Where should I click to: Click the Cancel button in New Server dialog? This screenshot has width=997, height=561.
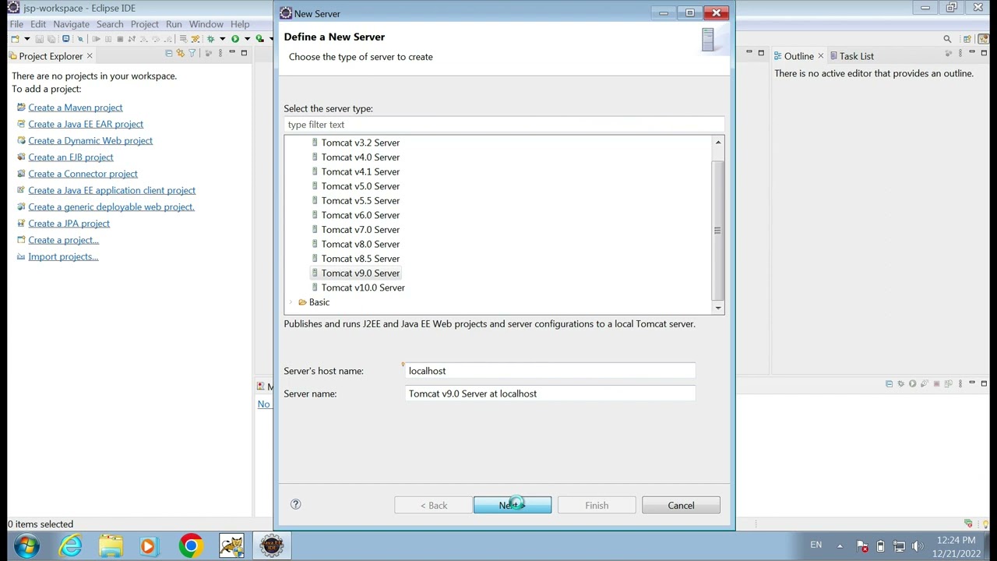[681, 506]
